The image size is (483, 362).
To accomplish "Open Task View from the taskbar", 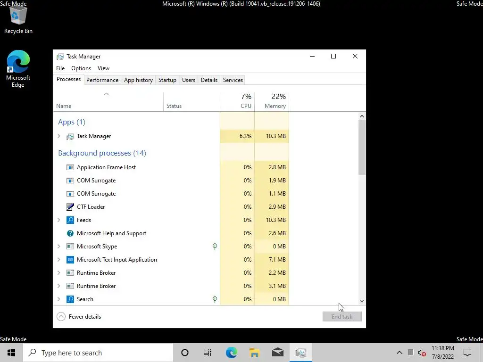I will (x=208, y=353).
